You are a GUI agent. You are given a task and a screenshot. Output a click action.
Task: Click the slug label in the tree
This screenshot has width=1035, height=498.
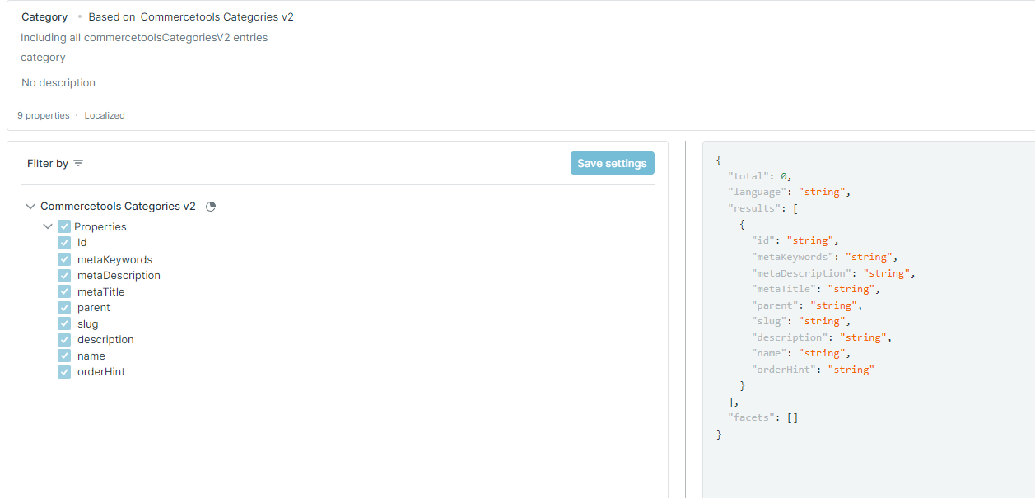point(87,323)
